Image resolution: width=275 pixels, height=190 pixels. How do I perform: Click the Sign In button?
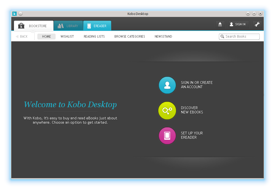coord(238,24)
